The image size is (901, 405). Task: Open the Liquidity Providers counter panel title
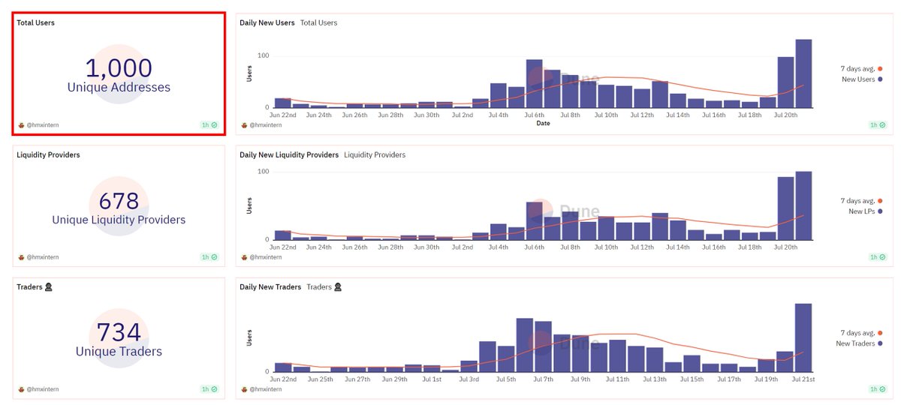[x=48, y=155]
